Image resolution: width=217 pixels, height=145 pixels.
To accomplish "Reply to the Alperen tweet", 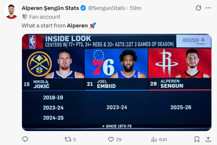I will [25, 139].
